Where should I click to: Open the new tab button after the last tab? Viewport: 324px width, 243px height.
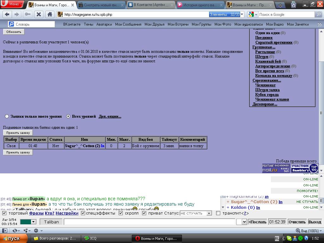(x=280, y=5)
